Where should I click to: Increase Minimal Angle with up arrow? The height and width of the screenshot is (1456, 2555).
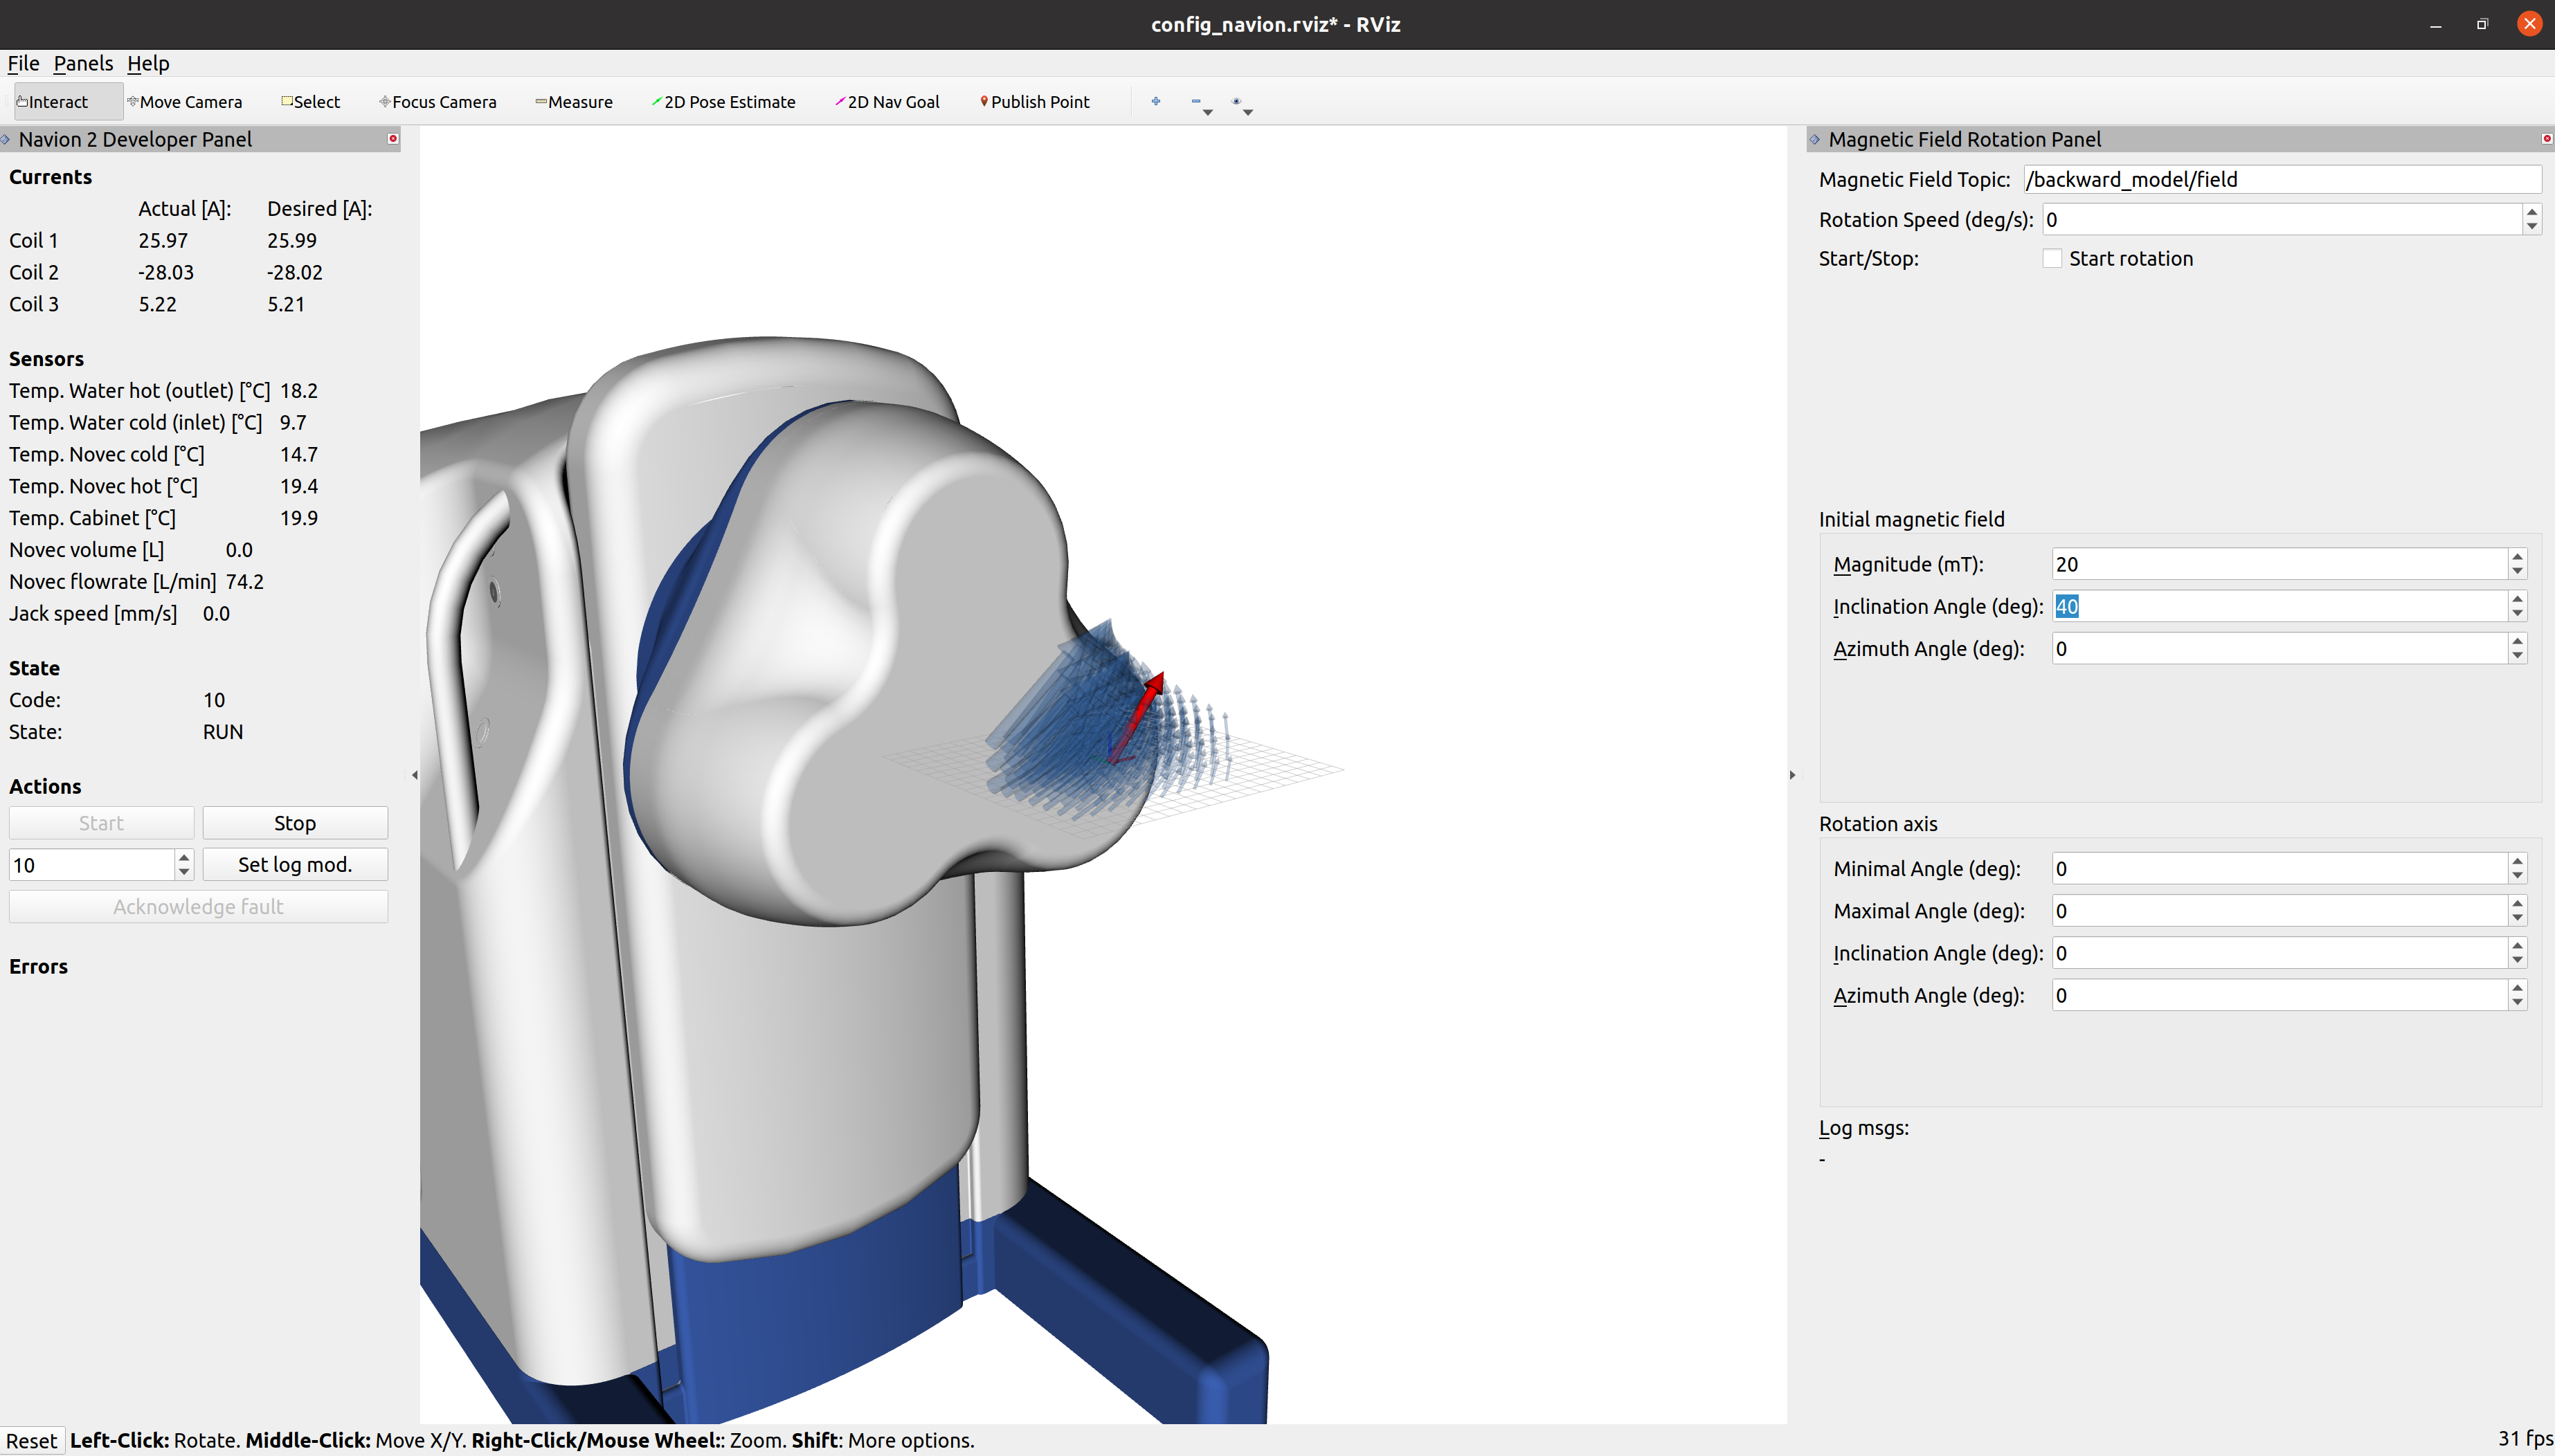point(2517,861)
